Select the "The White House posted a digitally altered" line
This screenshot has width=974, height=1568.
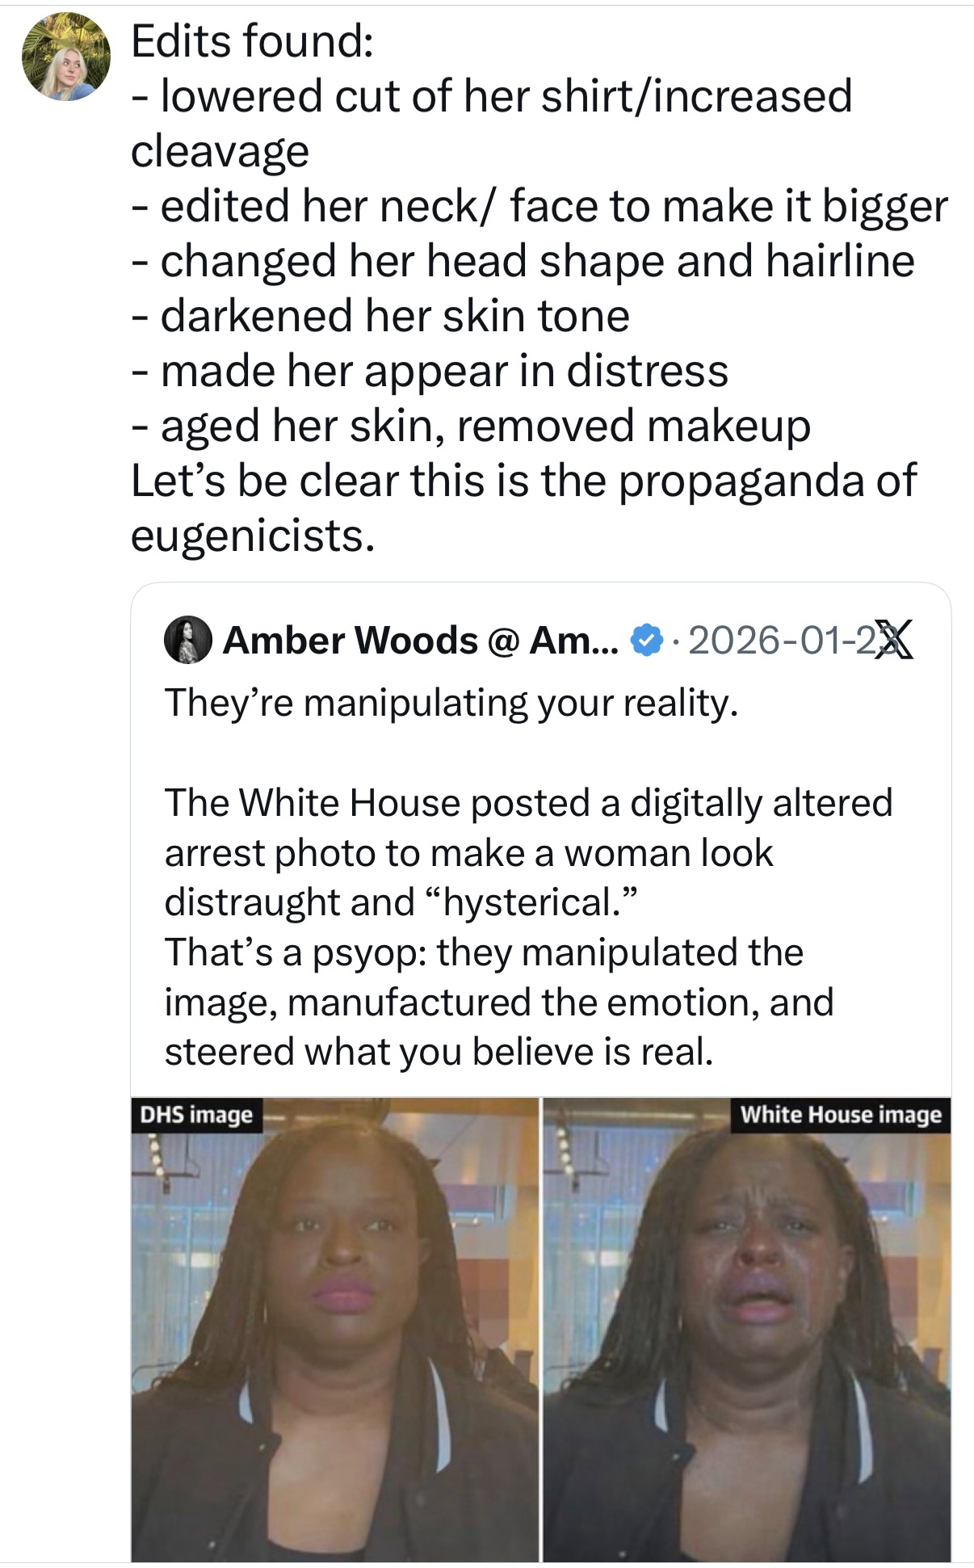coord(528,803)
